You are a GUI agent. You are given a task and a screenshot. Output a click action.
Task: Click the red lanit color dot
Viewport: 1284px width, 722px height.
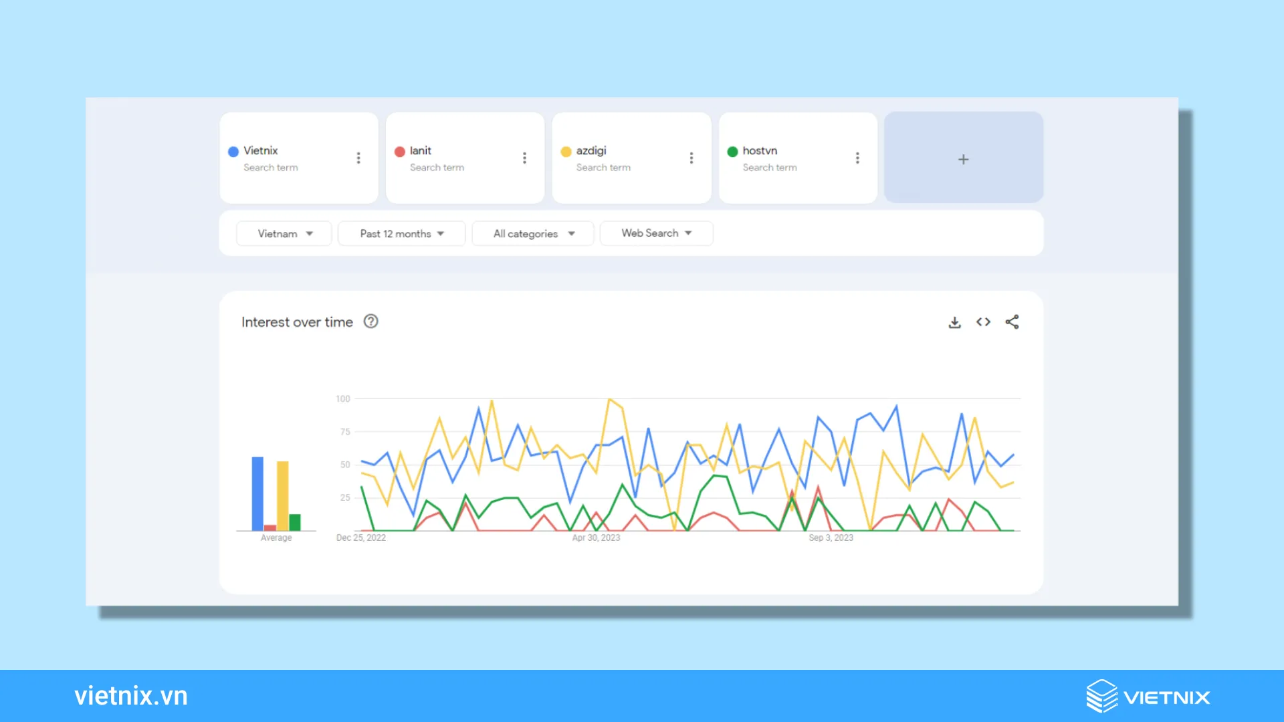[400, 152]
